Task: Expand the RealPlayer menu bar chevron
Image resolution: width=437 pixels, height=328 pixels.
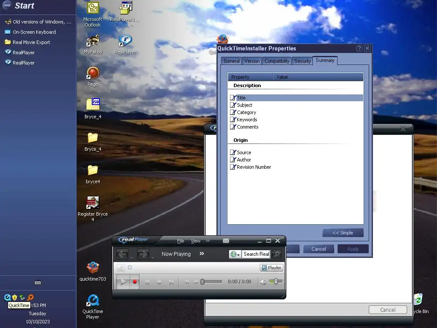Action: (208, 241)
